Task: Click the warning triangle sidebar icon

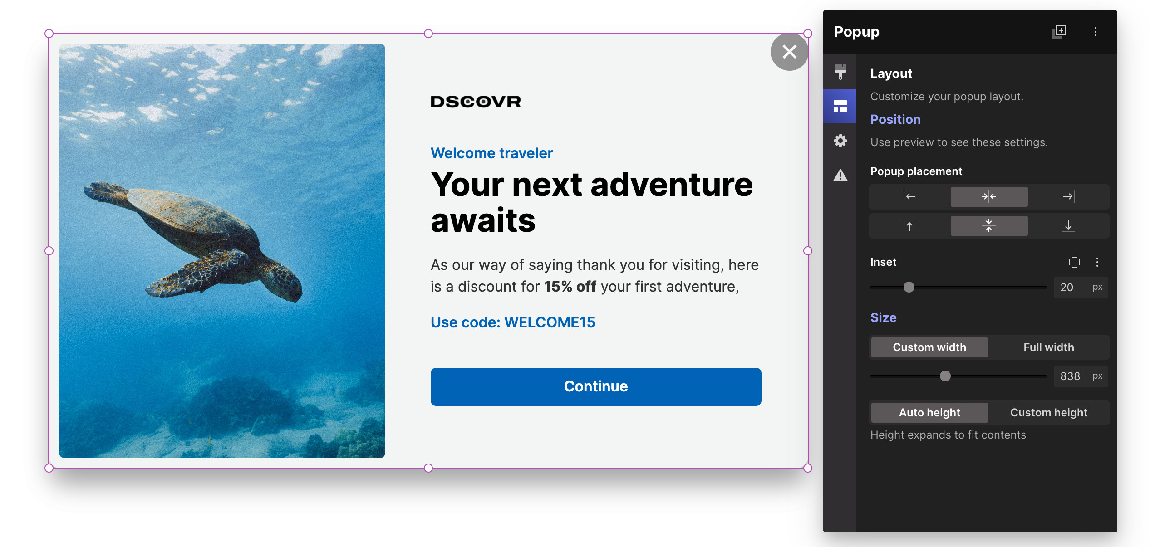Action: pos(840,176)
